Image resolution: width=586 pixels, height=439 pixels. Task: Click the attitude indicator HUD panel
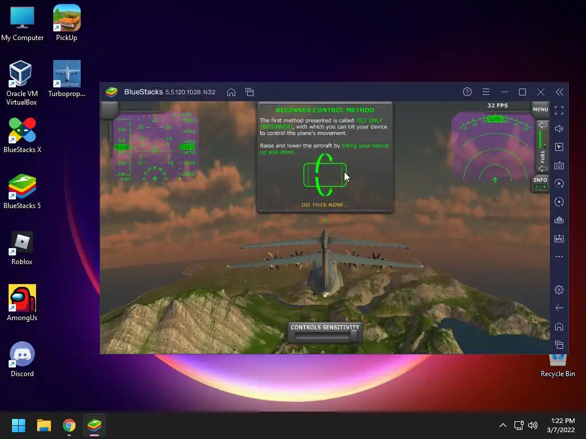pos(155,148)
